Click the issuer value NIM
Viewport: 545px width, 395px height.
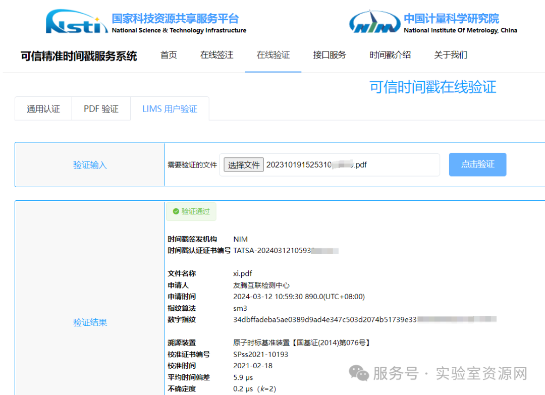[241, 239]
